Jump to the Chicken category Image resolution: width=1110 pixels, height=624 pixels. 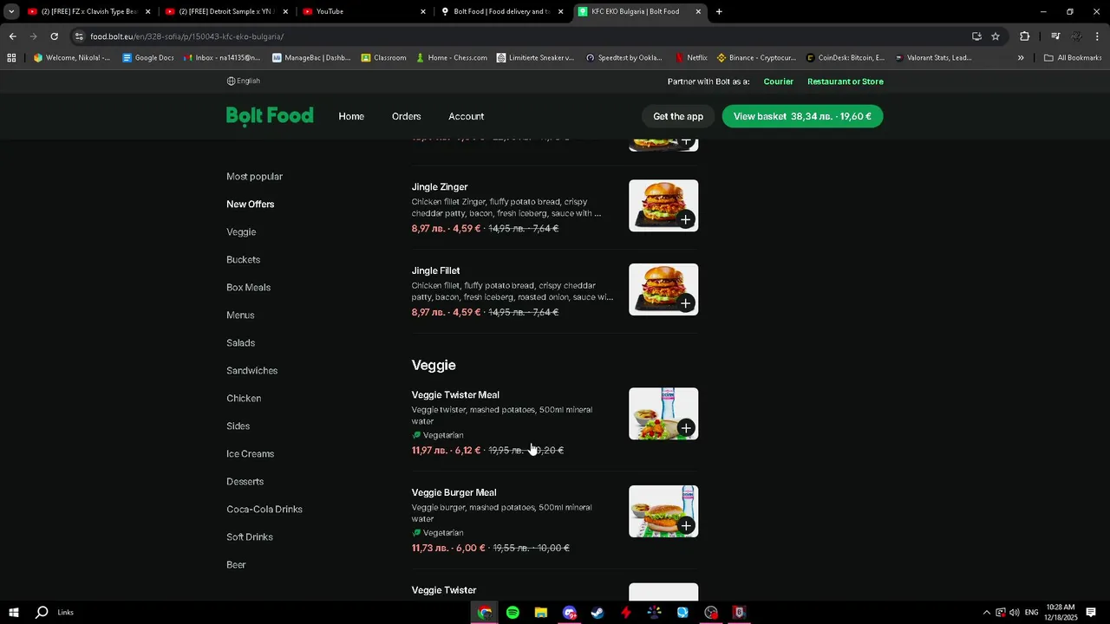pyautogui.click(x=244, y=399)
